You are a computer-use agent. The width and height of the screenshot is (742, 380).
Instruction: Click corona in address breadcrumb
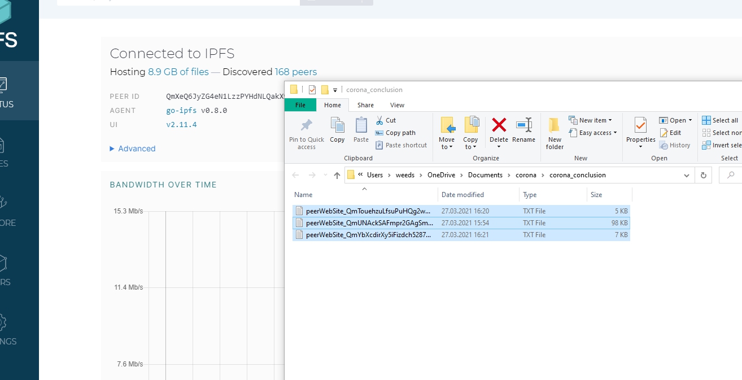[526, 175]
